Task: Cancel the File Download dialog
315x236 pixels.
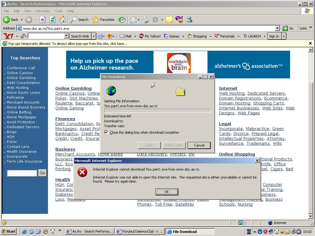Action: pos(199,145)
